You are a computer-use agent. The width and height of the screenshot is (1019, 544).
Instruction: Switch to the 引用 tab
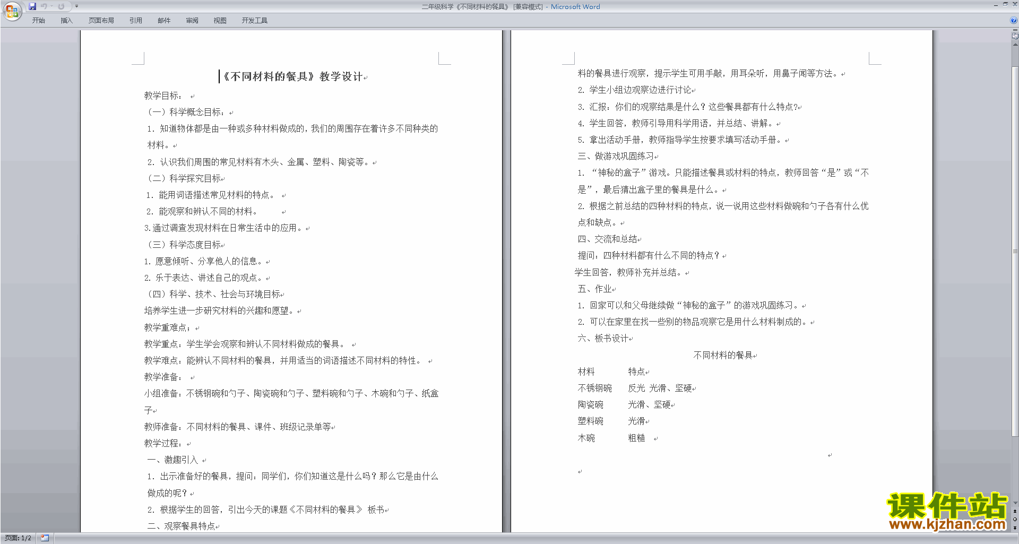tap(136, 20)
